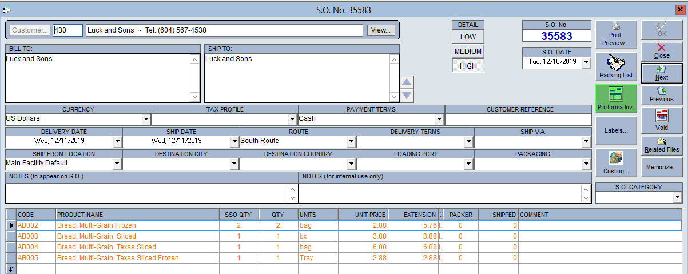This screenshot has height=274, width=688.
Task: Click units cell Tray
Action: pos(318,258)
